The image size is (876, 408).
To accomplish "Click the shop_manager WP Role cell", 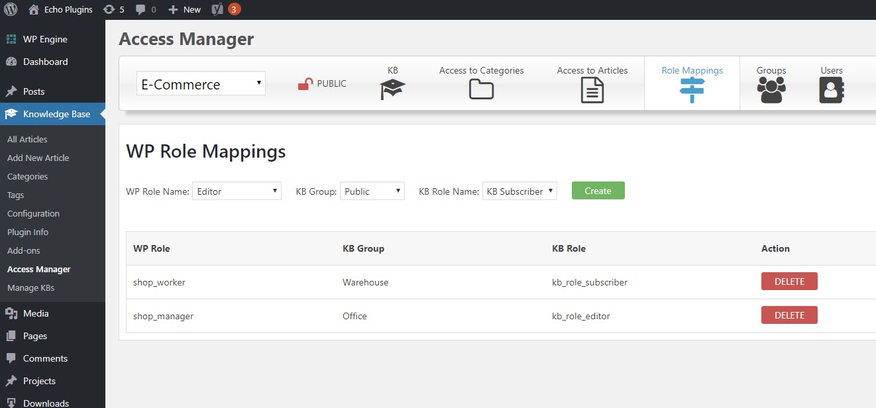I will point(163,316).
